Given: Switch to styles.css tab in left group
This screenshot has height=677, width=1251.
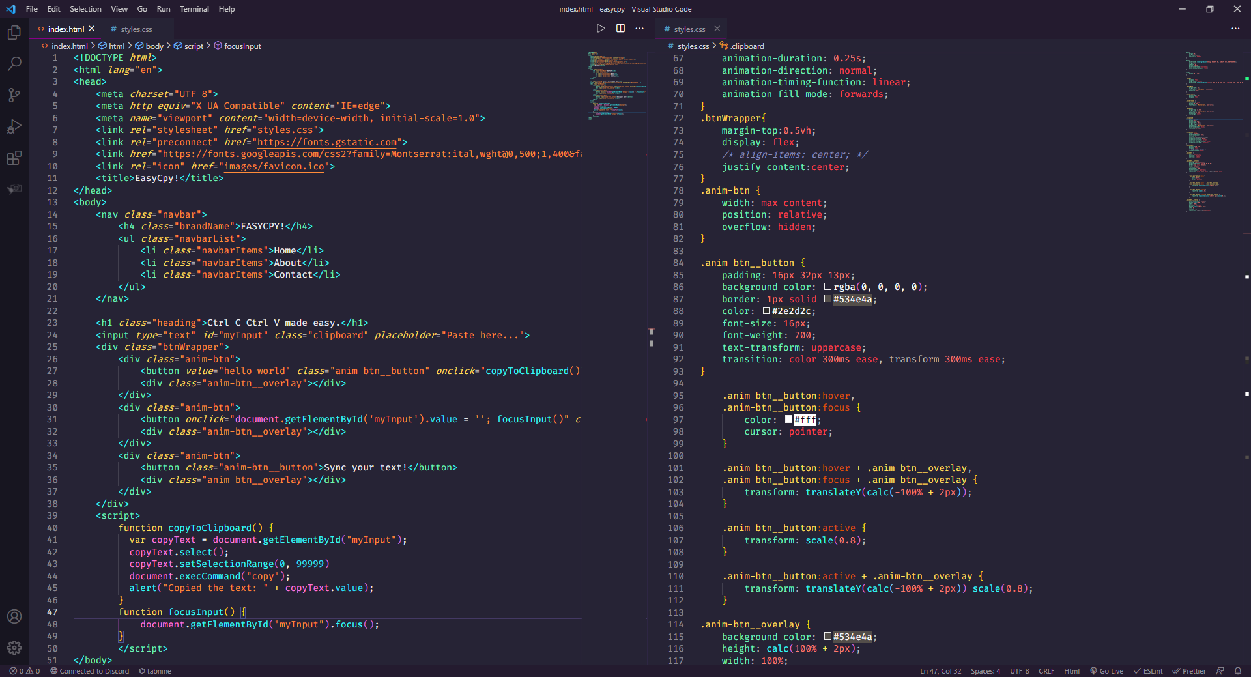Looking at the screenshot, I should (136, 29).
